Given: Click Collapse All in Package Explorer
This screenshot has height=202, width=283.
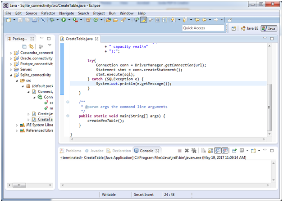Looking at the screenshot, I should [x=24, y=46].
